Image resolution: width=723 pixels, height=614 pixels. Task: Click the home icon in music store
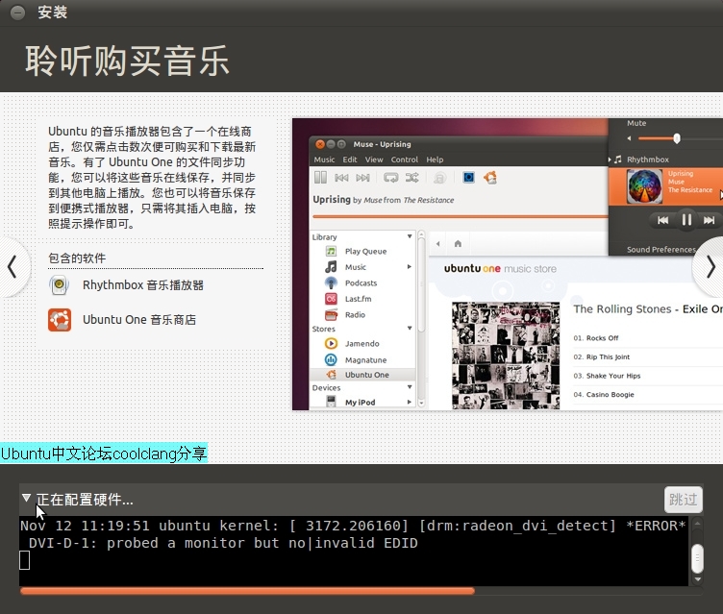pos(458,244)
